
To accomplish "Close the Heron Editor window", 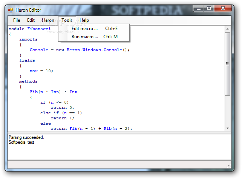I will click(x=223, y=9).
